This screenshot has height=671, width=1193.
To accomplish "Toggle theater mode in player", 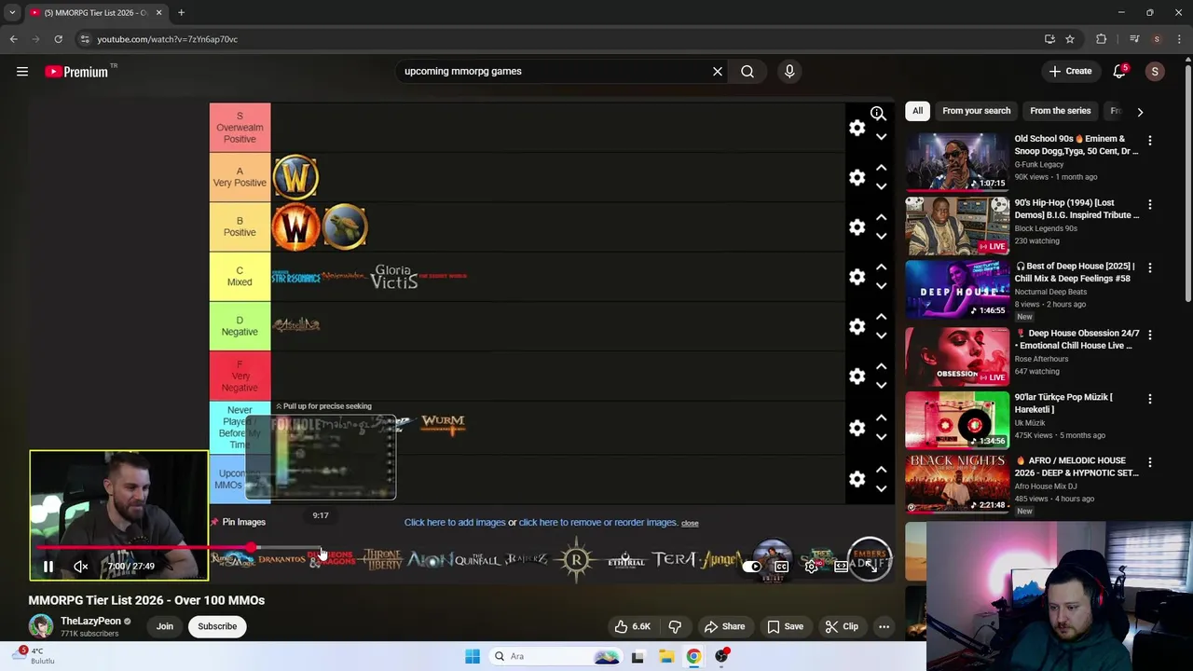I will [842, 567].
